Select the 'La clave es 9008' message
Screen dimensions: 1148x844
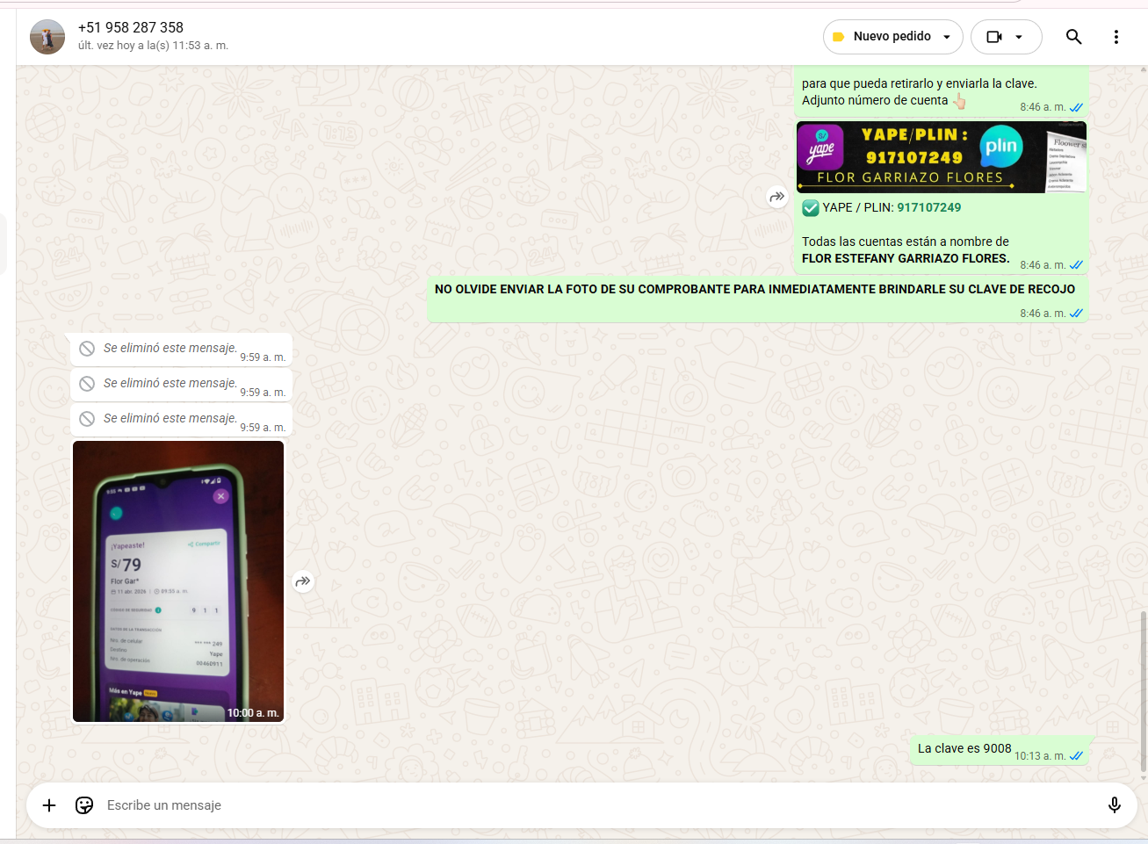pos(964,749)
